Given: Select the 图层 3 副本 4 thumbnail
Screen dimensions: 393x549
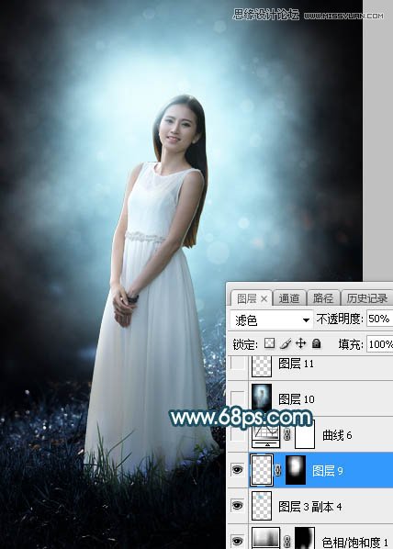Looking at the screenshot, I should click(262, 506).
